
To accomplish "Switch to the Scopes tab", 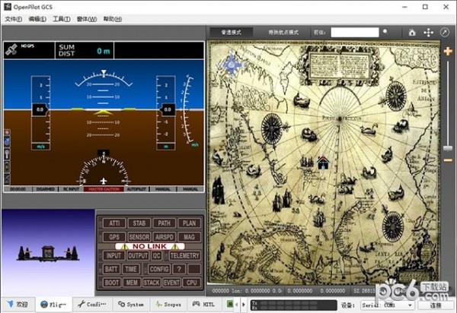I will (169, 305).
